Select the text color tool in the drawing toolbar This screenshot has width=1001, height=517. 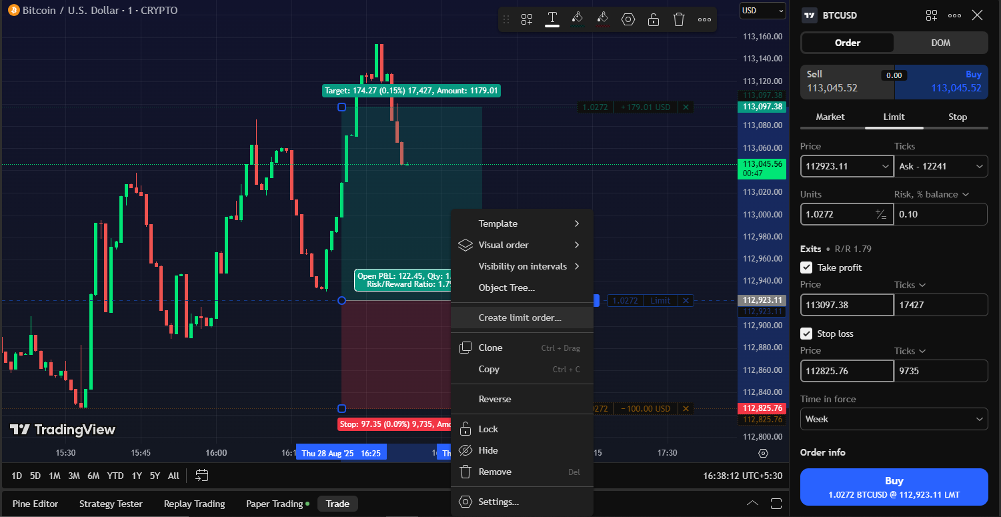[552, 19]
